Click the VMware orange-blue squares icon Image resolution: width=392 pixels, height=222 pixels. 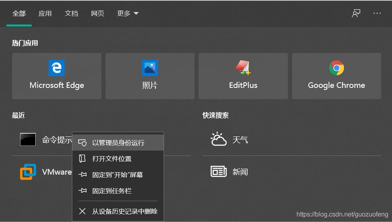click(28, 172)
